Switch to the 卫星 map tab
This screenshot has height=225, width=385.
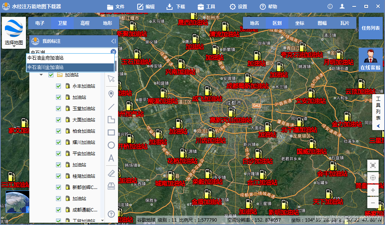[x=62, y=23]
